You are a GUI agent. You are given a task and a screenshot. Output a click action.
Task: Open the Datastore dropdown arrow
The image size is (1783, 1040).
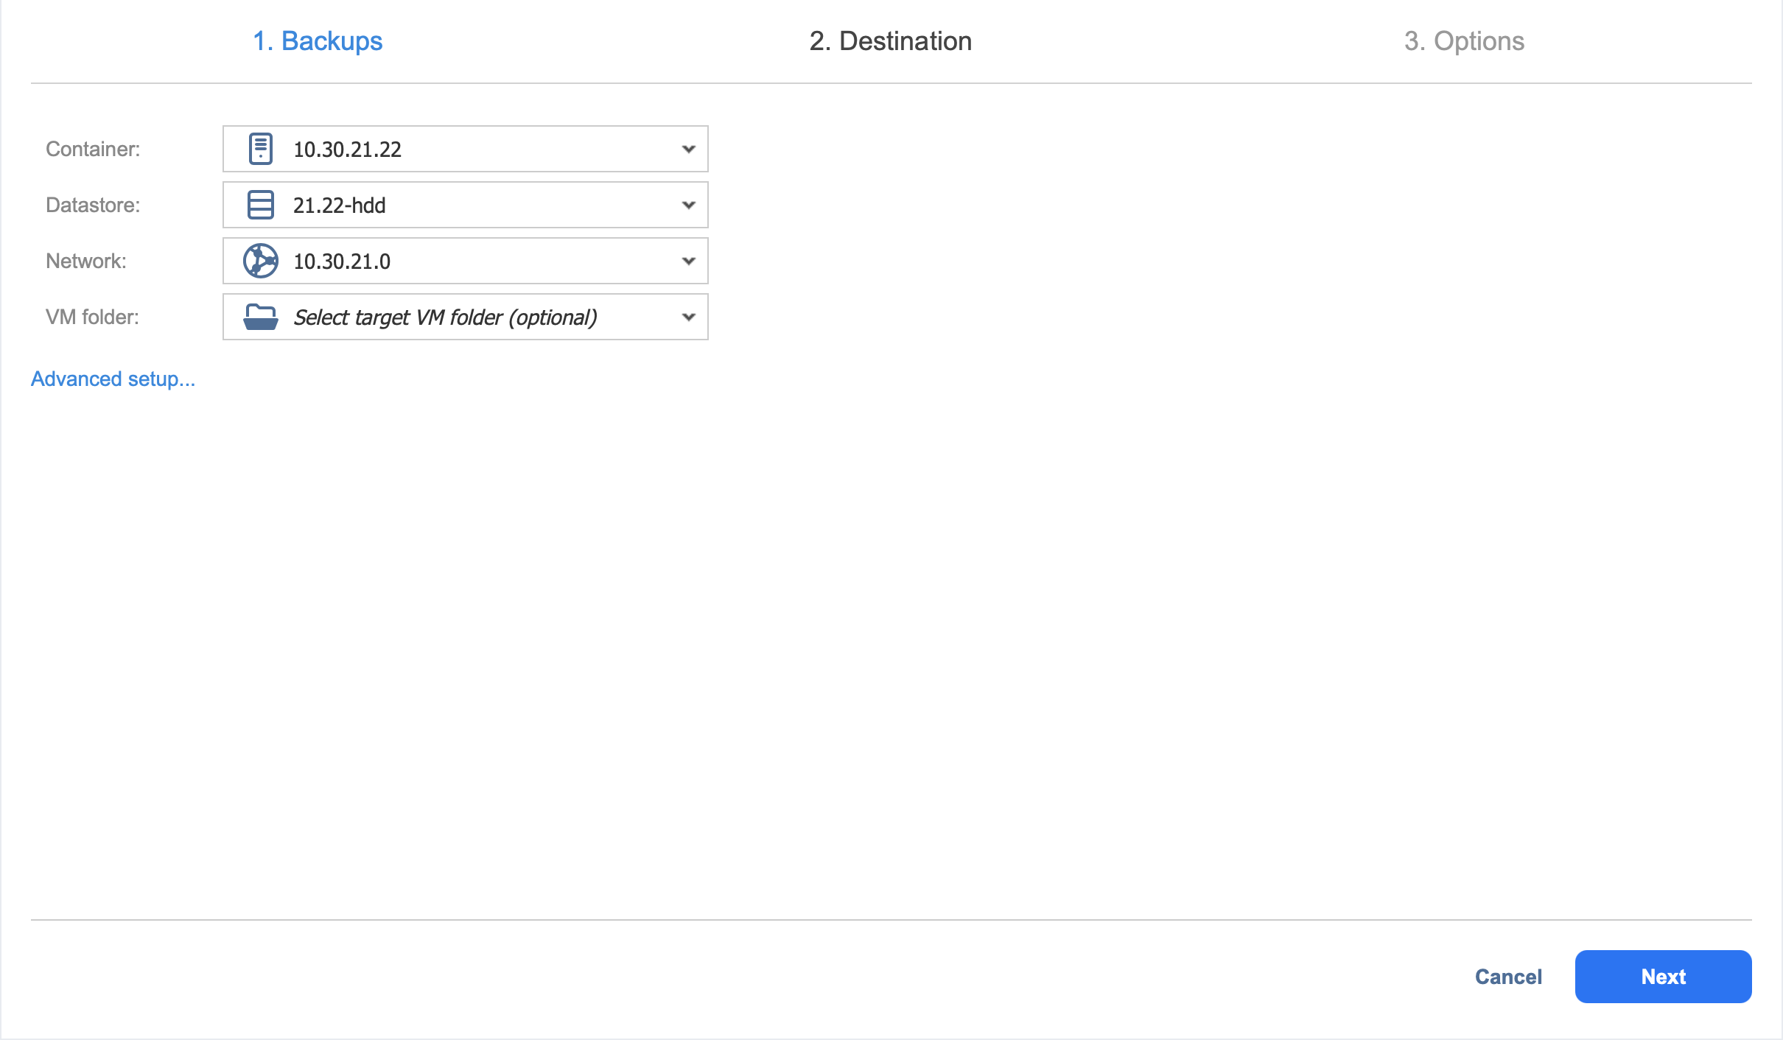[x=688, y=205]
